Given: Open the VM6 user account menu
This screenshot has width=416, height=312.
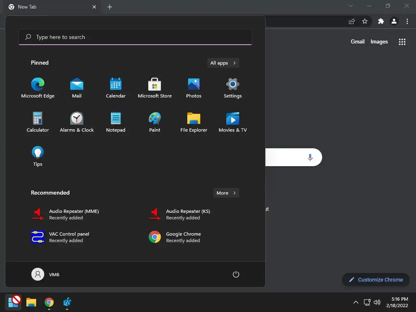Looking at the screenshot, I should pos(45,274).
